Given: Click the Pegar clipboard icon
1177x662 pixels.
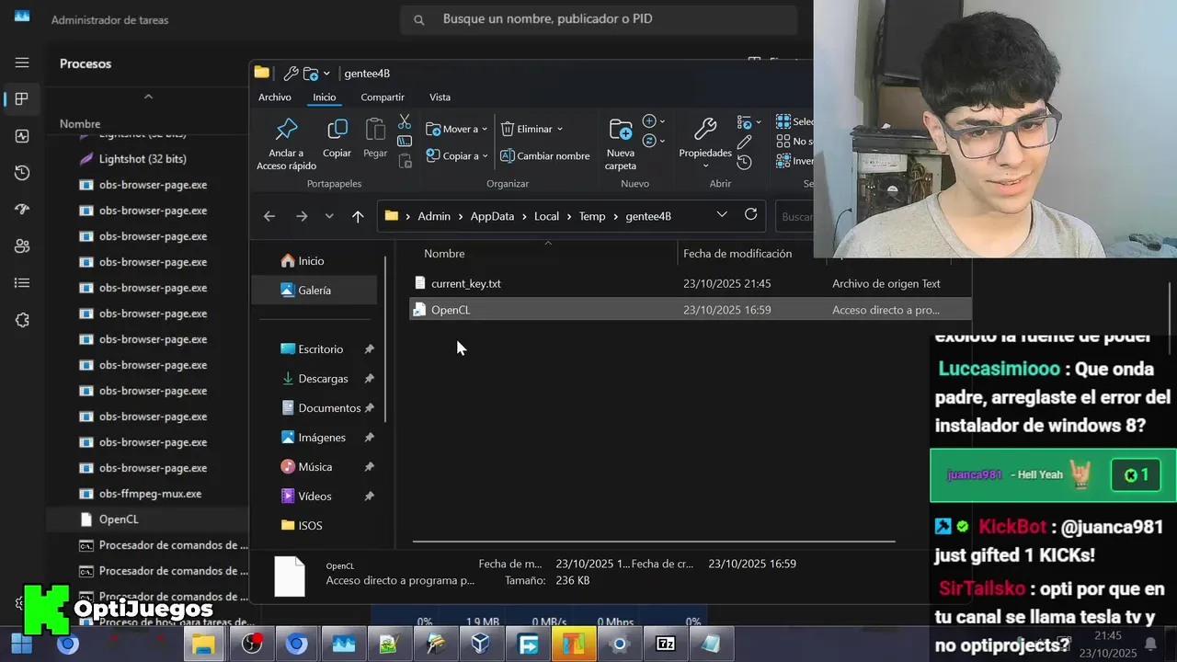Looking at the screenshot, I should pos(375,130).
